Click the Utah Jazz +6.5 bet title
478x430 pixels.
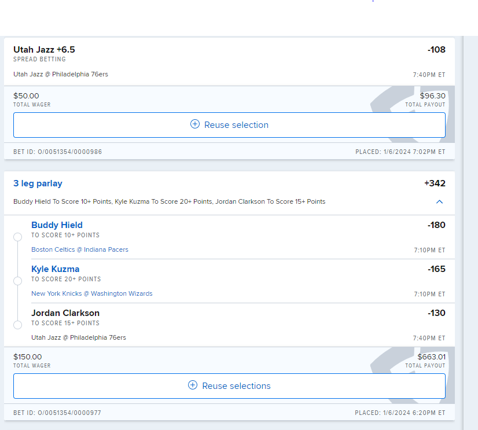(x=44, y=49)
